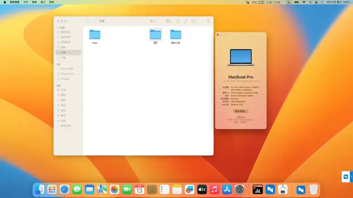Open Music from the Dock
The image size is (353, 198).
[x=214, y=190]
